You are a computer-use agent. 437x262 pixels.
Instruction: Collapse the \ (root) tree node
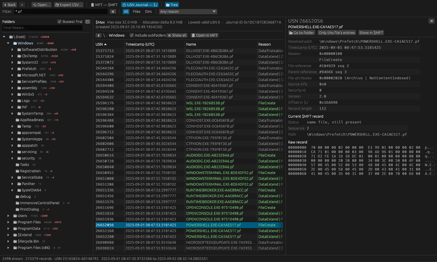pyautogui.click(x=4, y=37)
